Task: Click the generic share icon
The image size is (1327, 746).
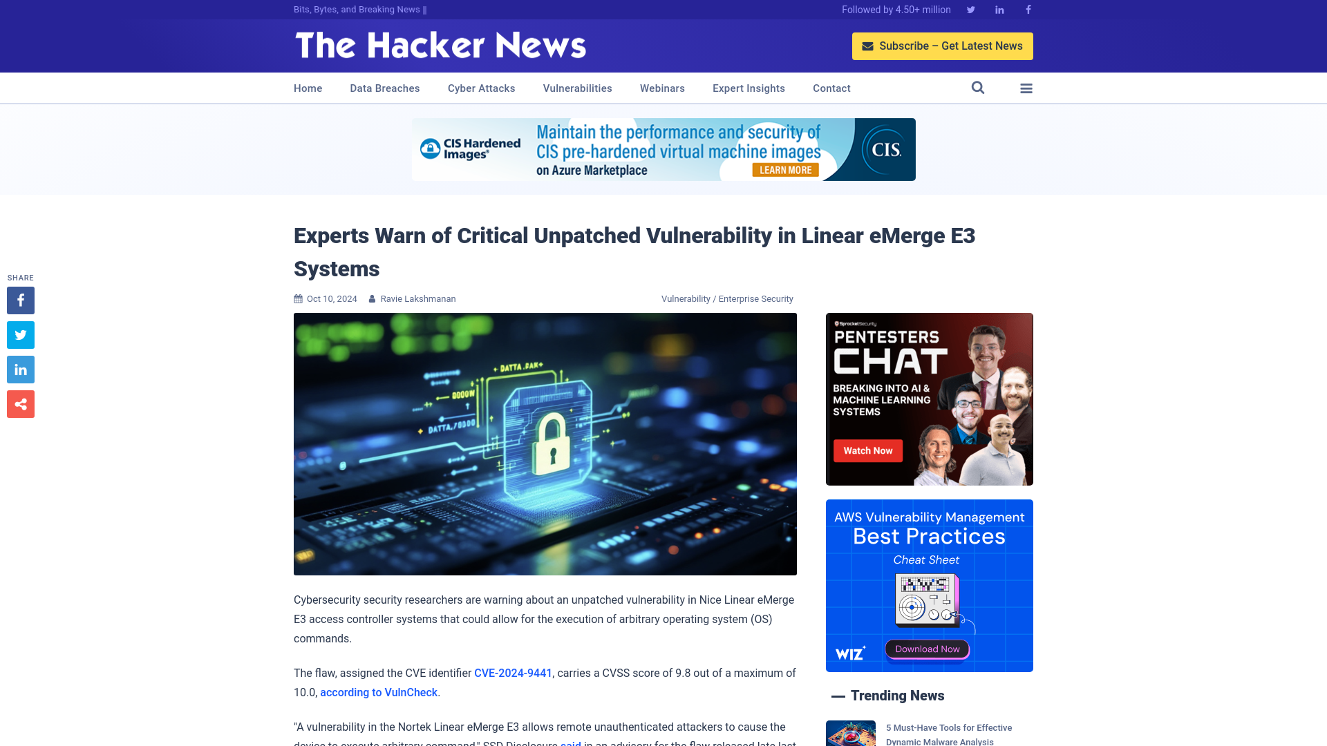Action: [20, 403]
